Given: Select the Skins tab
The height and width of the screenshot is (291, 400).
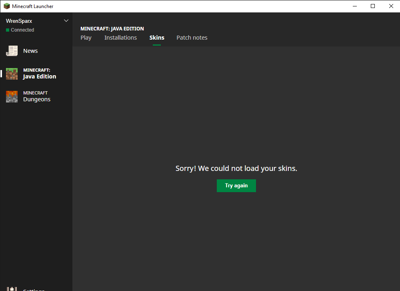Looking at the screenshot, I should click(157, 38).
